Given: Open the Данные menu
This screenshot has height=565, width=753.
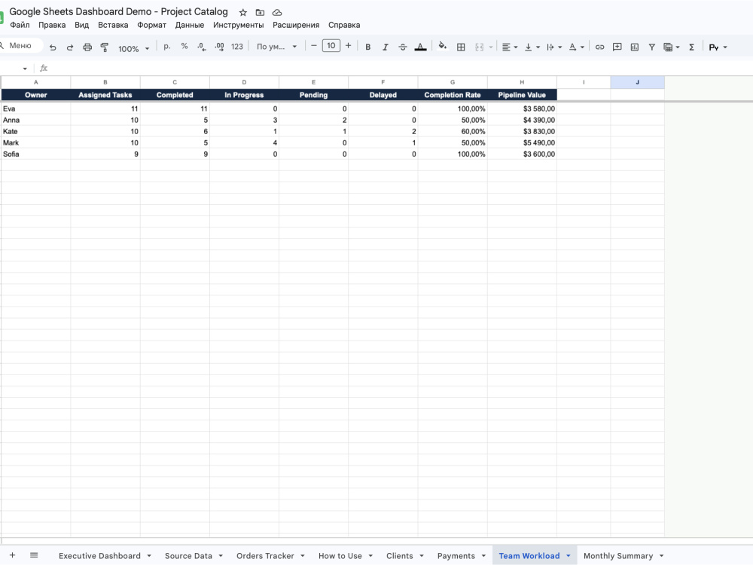Looking at the screenshot, I should pos(190,25).
